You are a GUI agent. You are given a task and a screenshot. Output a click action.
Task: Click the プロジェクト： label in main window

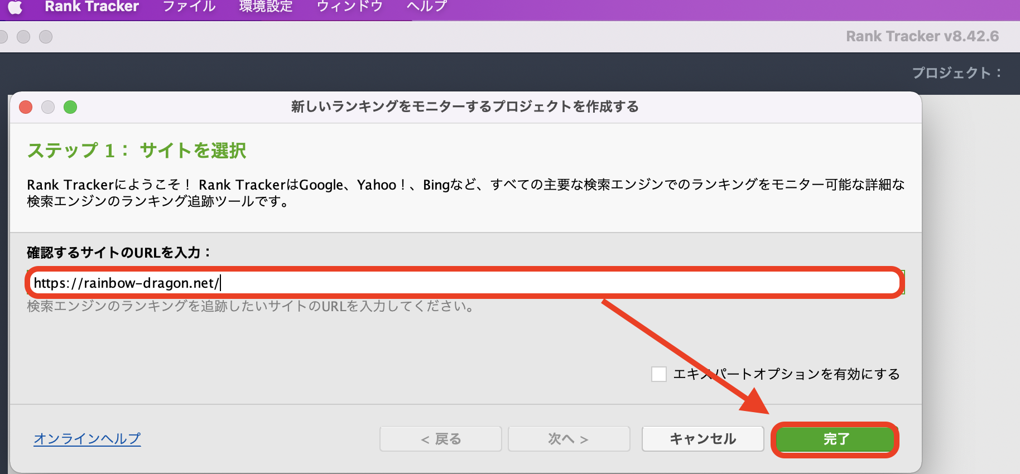click(957, 73)
